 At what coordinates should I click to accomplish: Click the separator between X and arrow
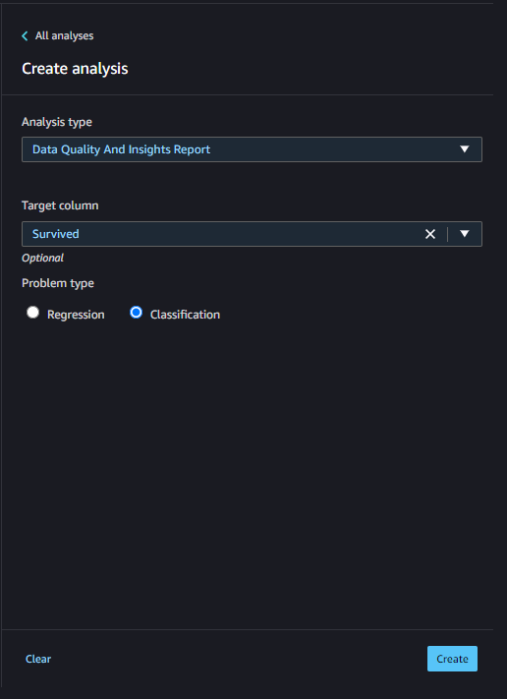click(447, 234)
